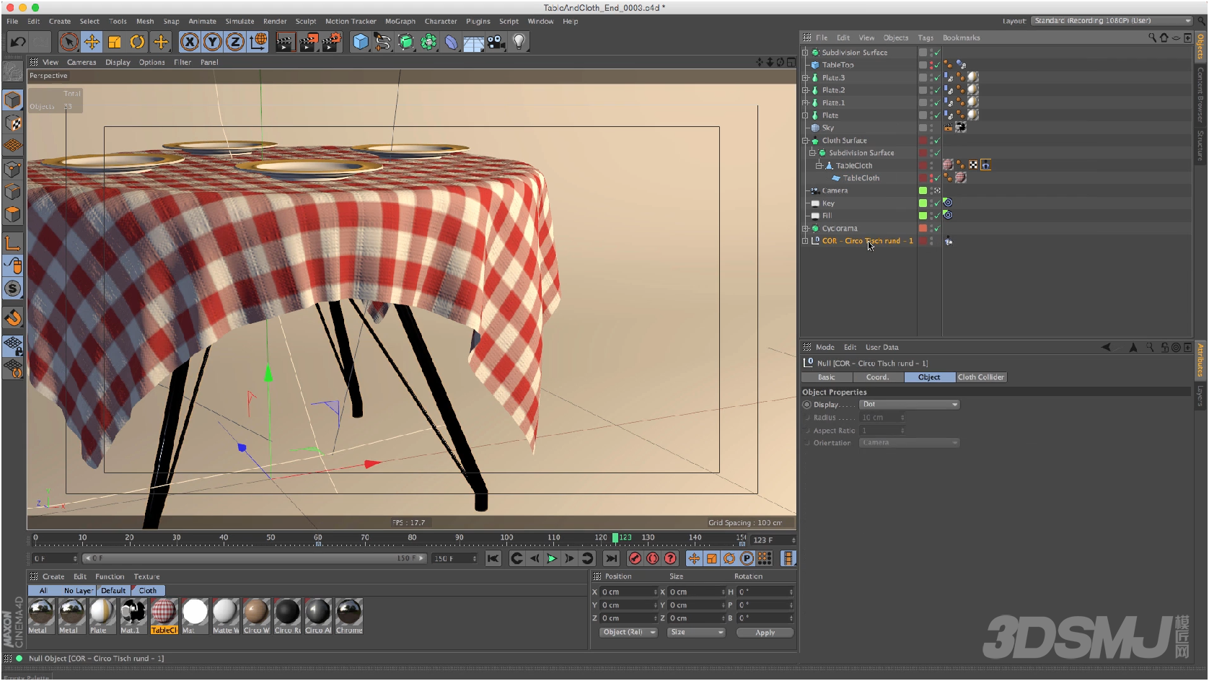Open the Display type dropdown

point(910,405)
